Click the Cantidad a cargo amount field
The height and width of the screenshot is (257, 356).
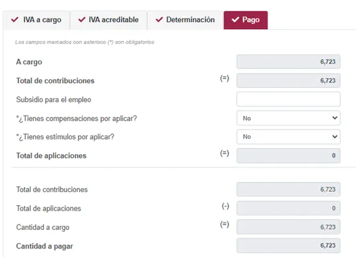point(288,227)
